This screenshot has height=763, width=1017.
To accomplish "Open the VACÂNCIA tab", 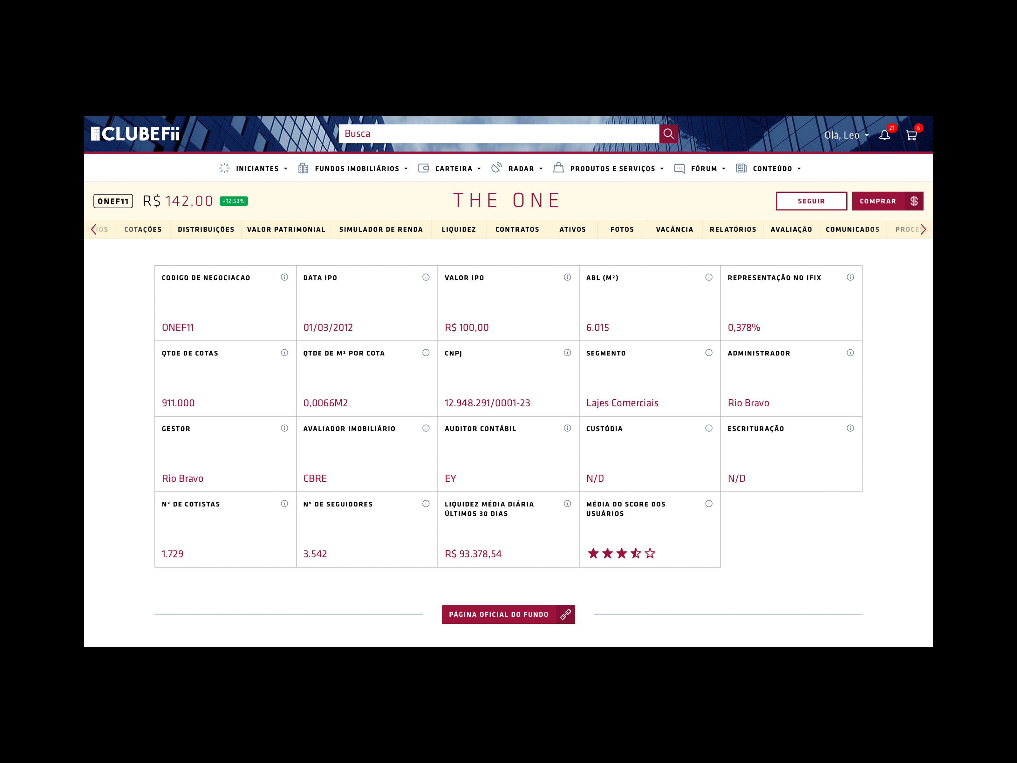I will [674, 229].
